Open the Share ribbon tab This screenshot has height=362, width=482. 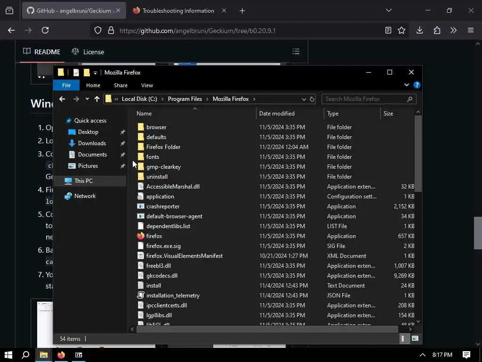pos(120,85)
